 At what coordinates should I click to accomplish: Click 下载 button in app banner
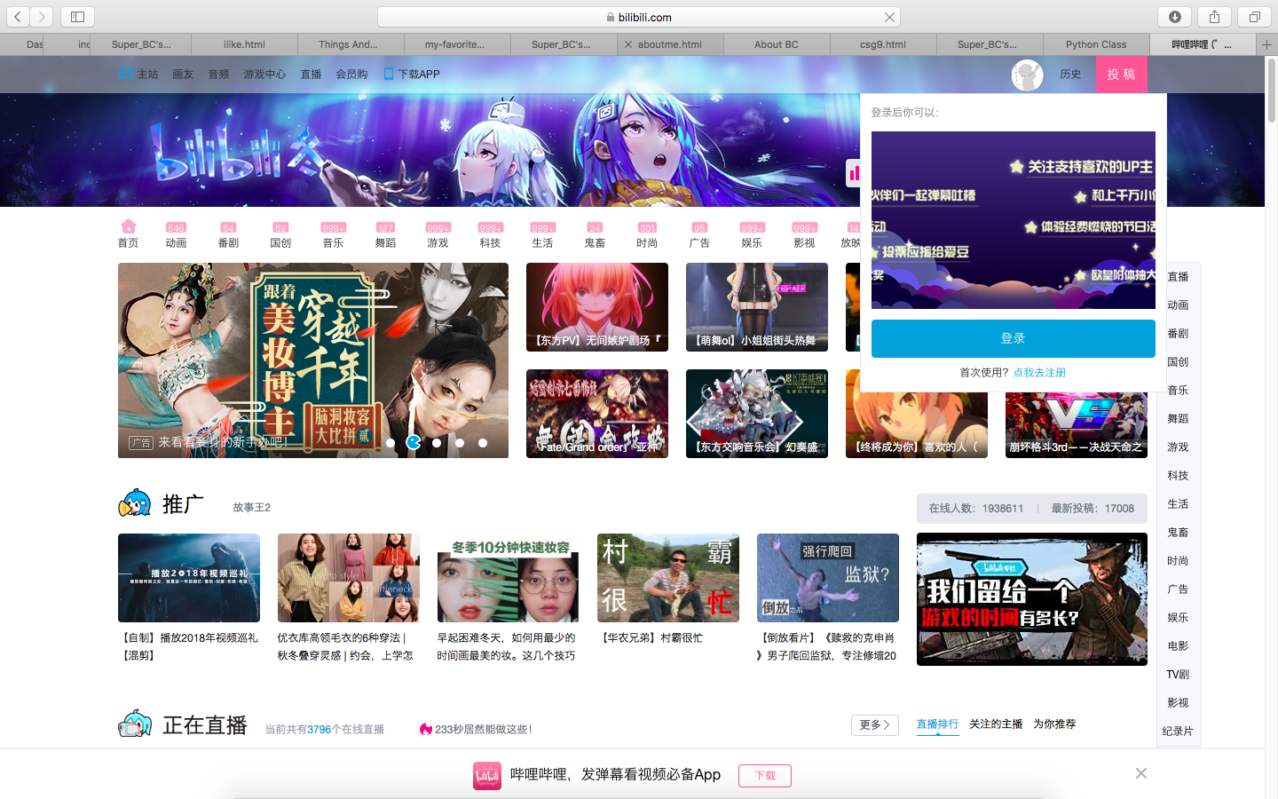[x=765, y=775]
